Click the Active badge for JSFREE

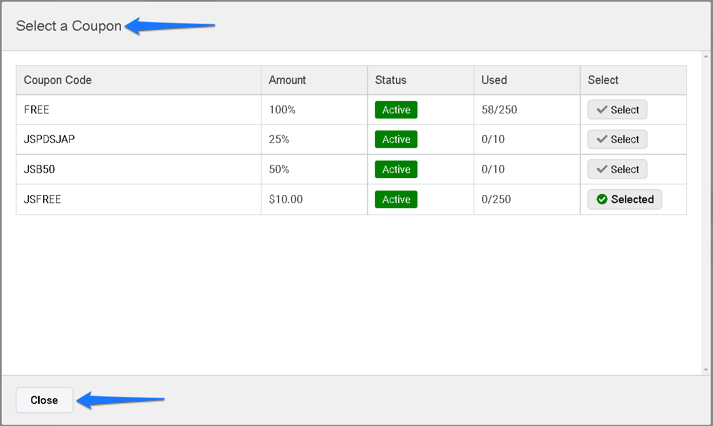coord(396,200)
